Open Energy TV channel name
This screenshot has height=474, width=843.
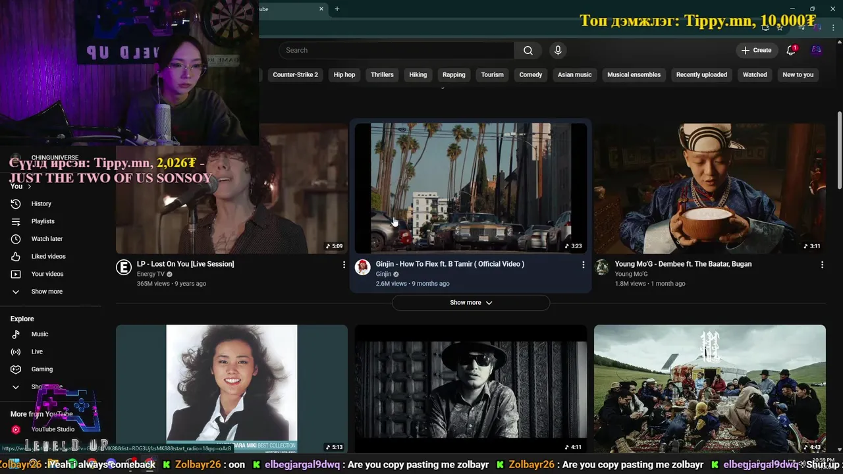(x=151, y=274)
